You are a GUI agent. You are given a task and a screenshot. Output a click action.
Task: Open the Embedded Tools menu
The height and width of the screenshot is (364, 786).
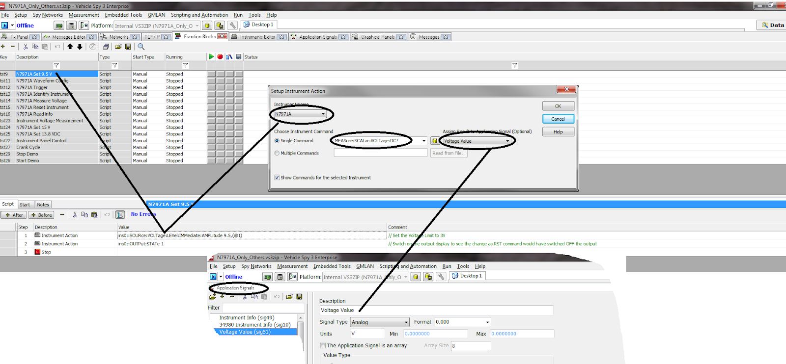[123, 15]
